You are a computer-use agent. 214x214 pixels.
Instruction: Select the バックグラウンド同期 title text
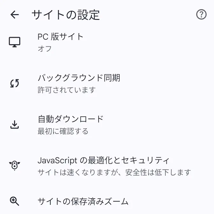(79, 78)
